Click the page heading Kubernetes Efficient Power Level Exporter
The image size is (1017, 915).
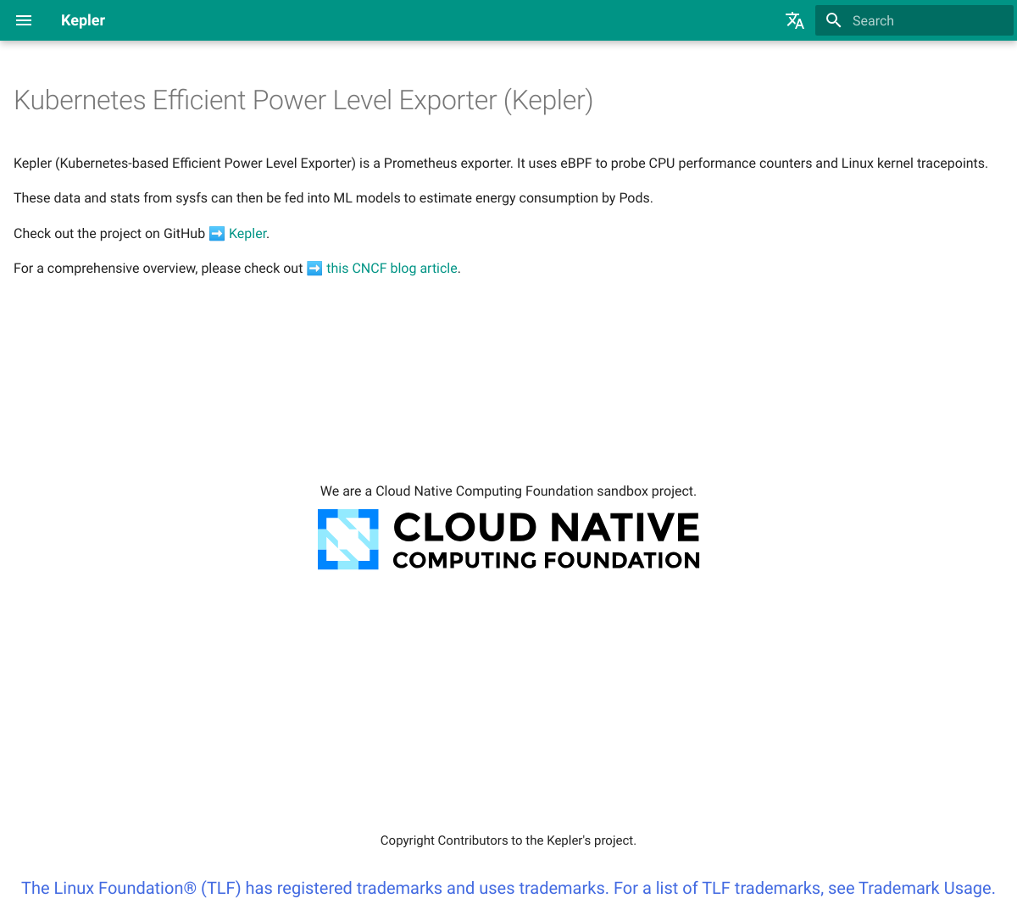click(x=303, y=100)
